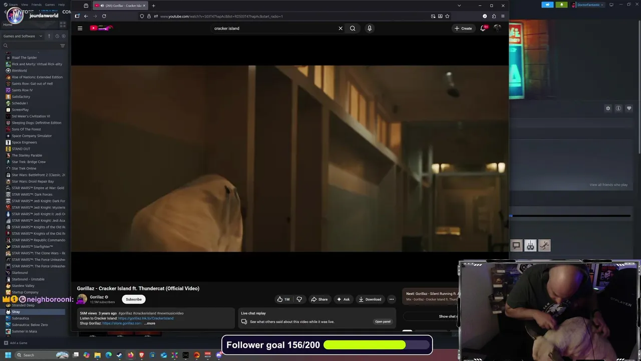Open game settings gear in Steam
Image resolution: width=641 pixels, height=361 pixels.
click(x=608, y=108)
